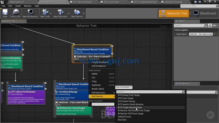Choose Copy in context menu
Image resolution: width=219 pixels, height=123 pixels.
[x=102, y=81]
